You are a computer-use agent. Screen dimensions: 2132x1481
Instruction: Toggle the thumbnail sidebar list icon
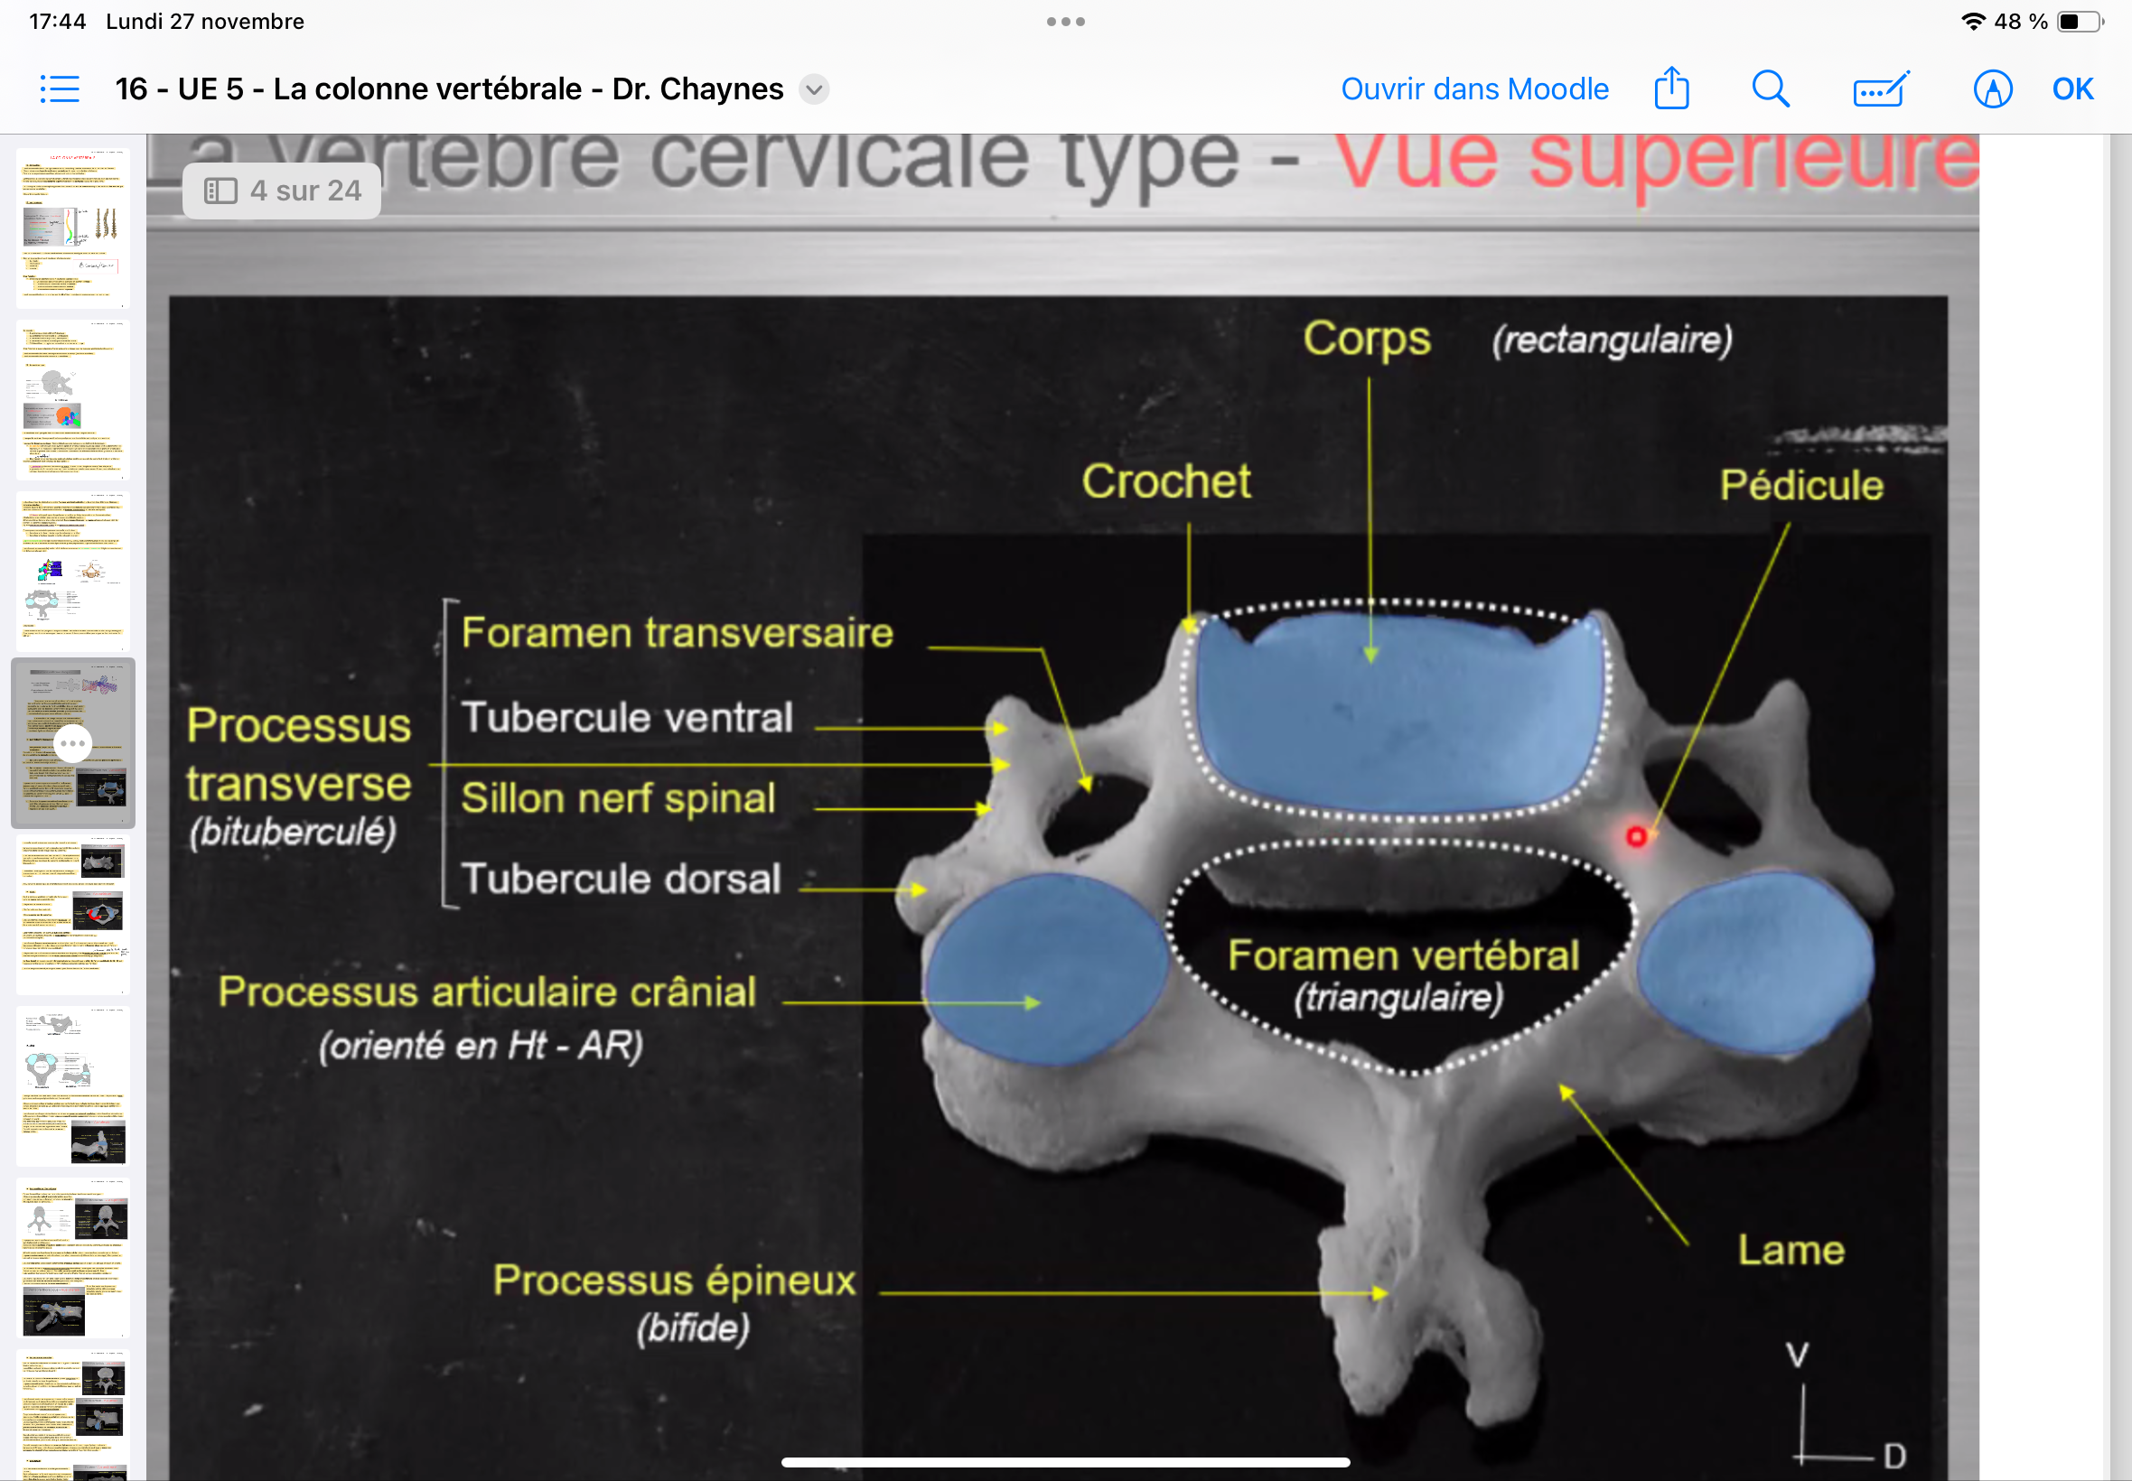(x=60, y=89)
